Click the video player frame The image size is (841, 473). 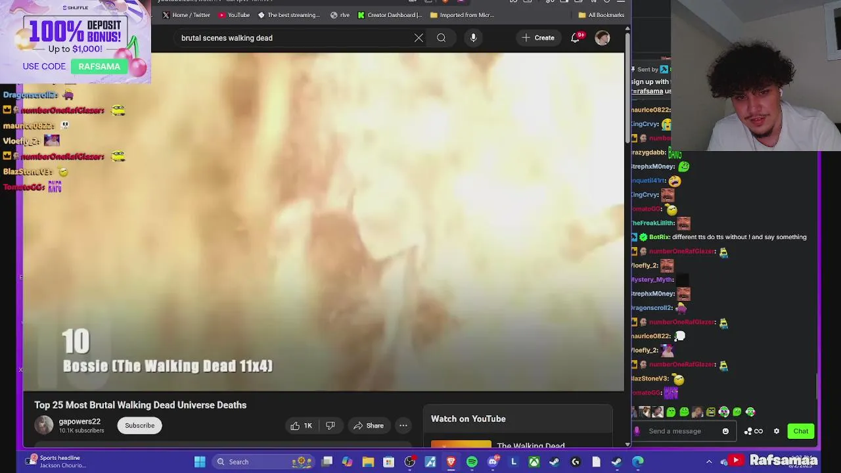pos(324,222)
